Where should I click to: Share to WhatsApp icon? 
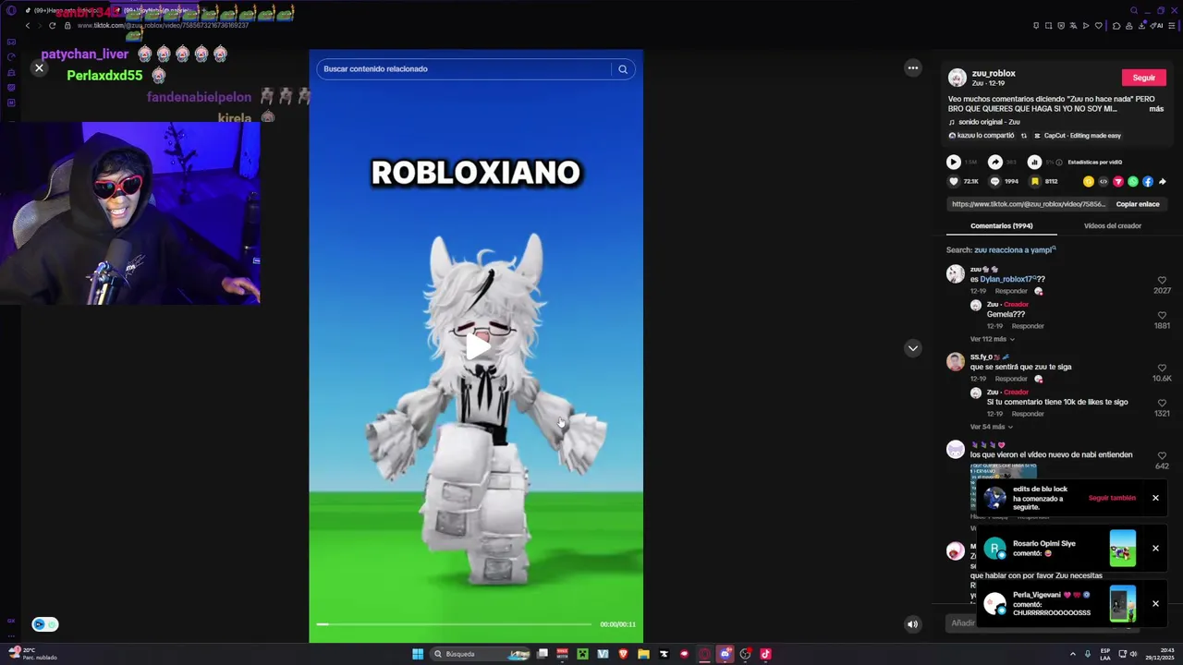(1133, 182)
